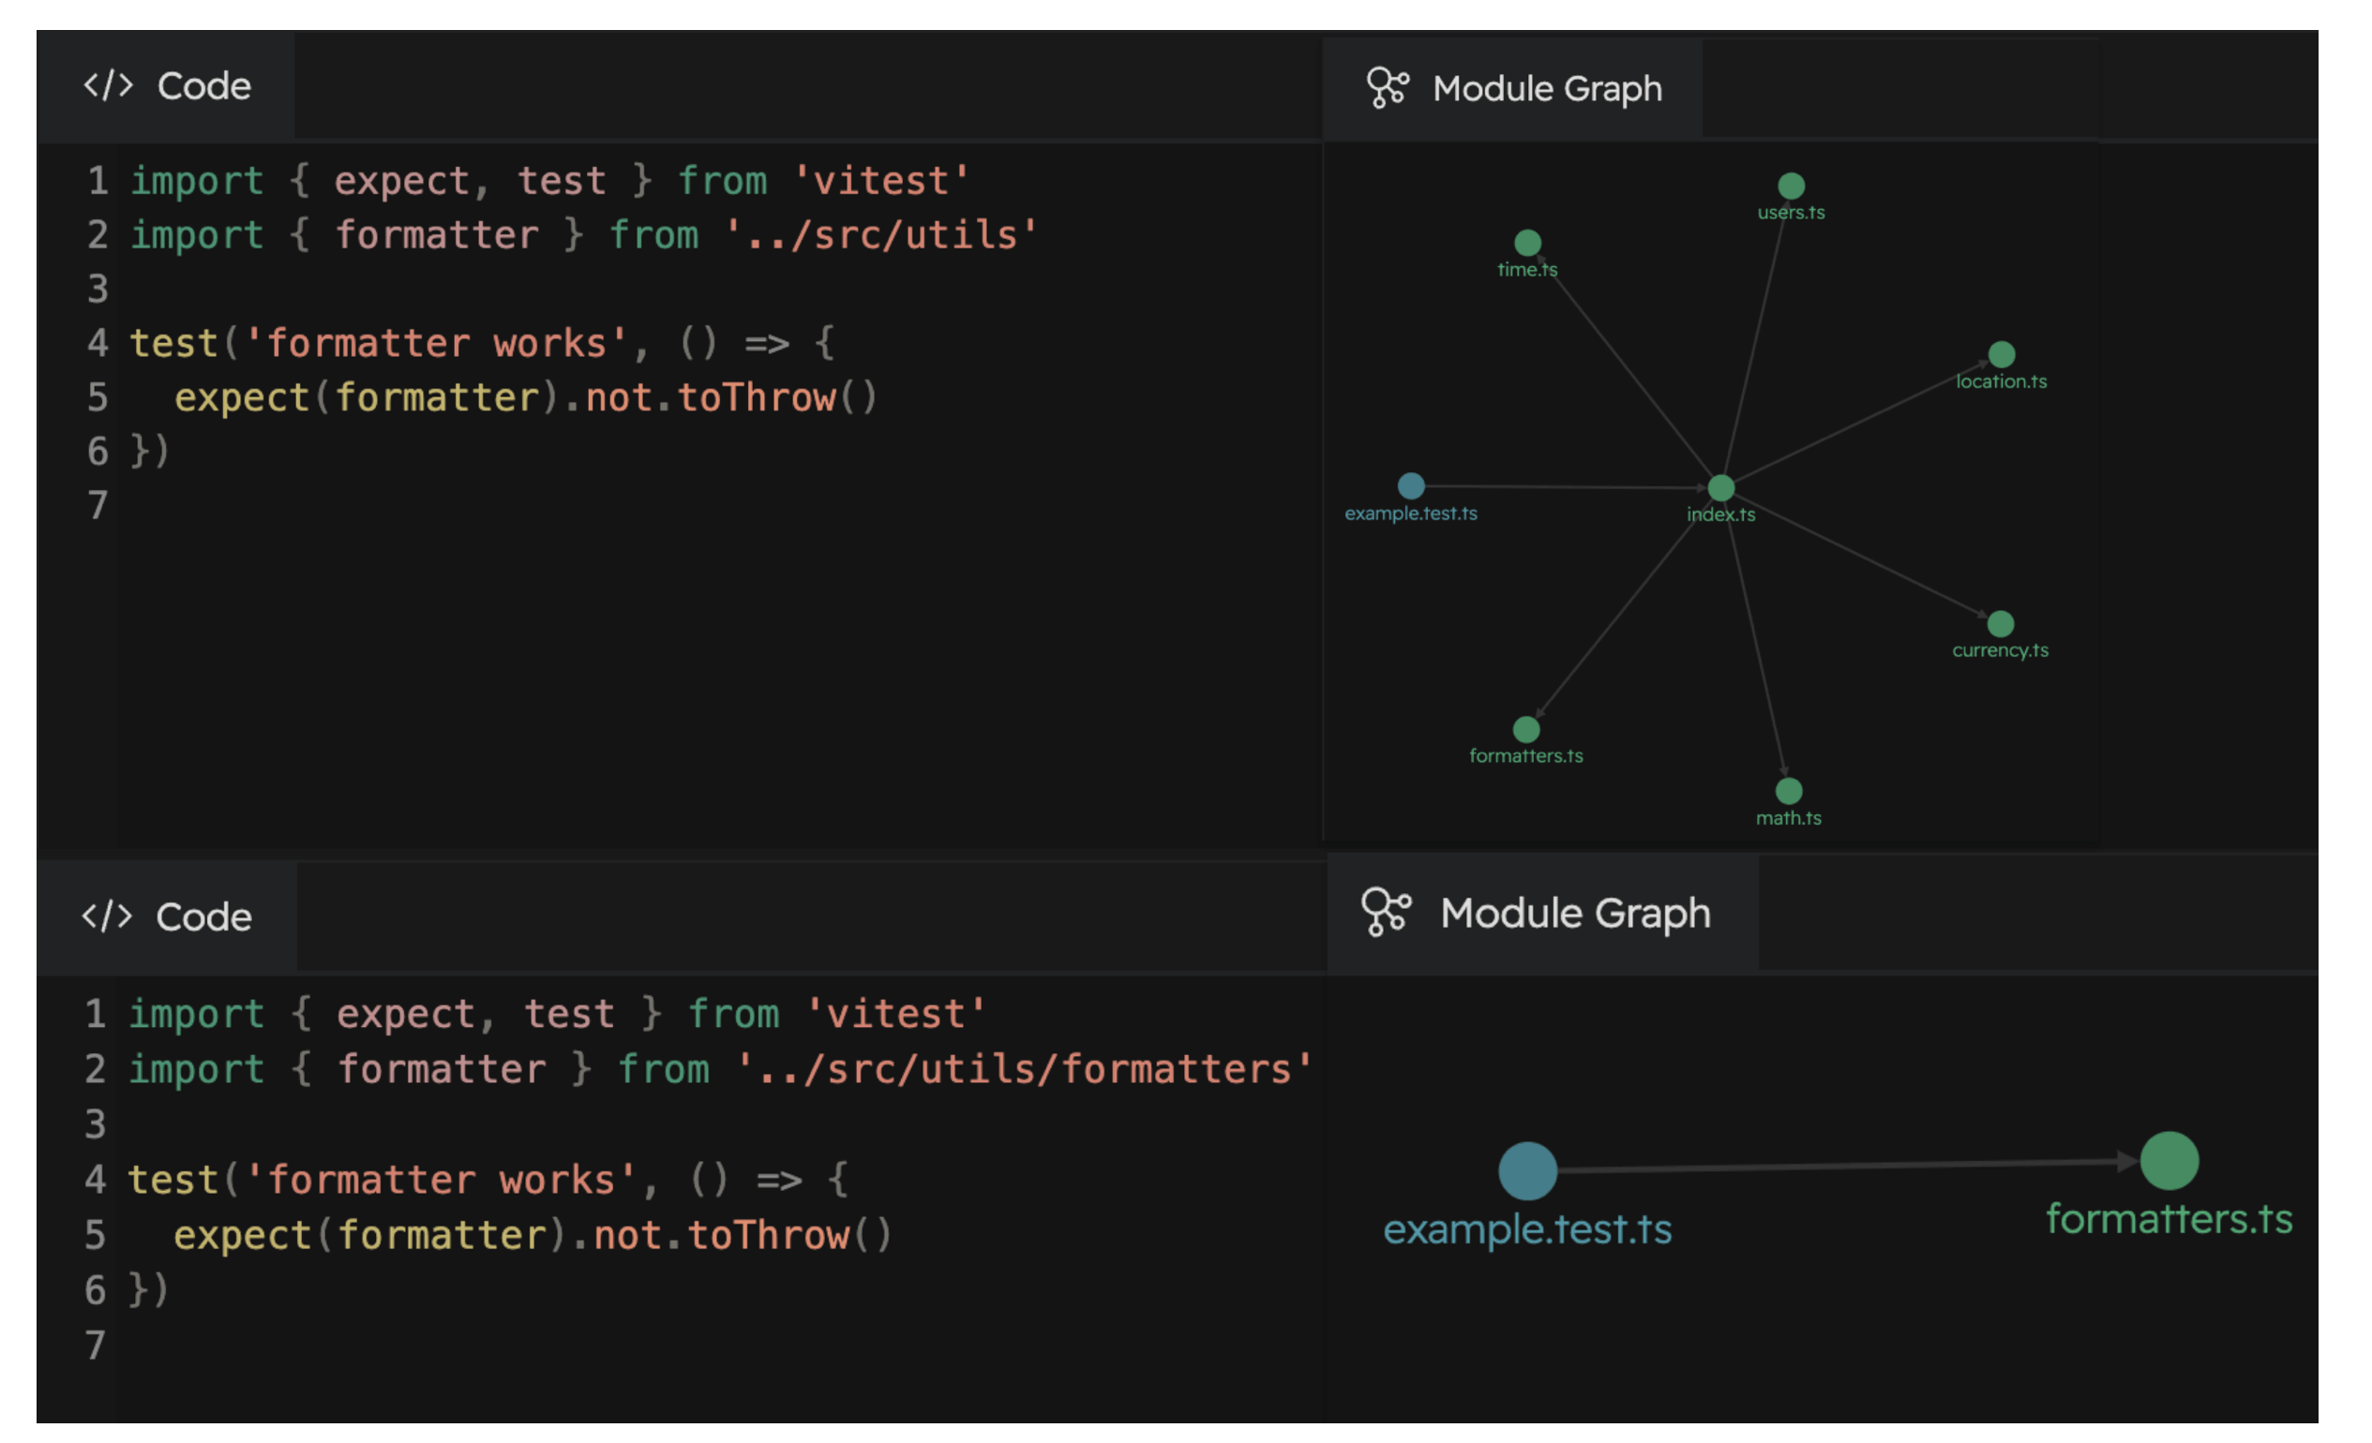Image resolution: width=2372 pixels, height=1443 pixels.
Task: Select the currency.ts graph node
Action: (2001, 623)
